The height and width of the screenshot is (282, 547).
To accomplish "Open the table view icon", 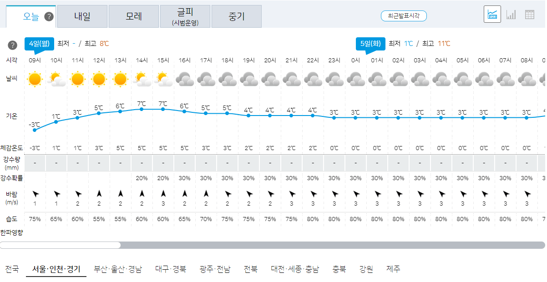I will pyautogui.click(x=529, y=14).
